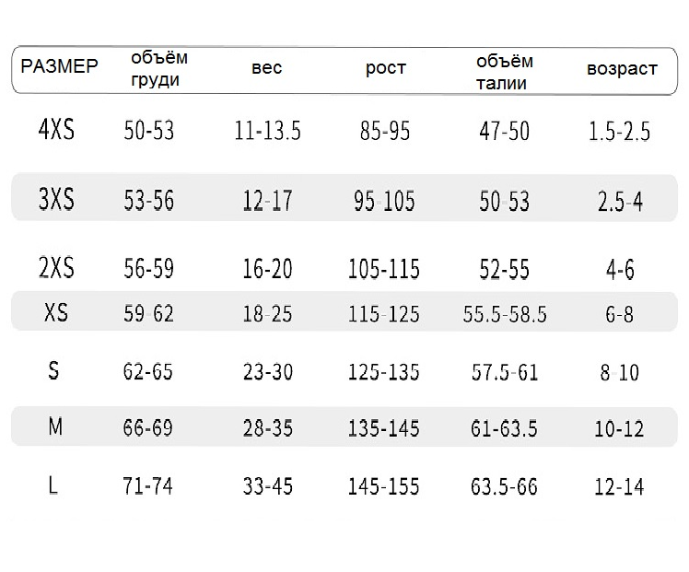Select the M size label
Image resolution: width=689 pixels, height=572 pixels.
55,426
